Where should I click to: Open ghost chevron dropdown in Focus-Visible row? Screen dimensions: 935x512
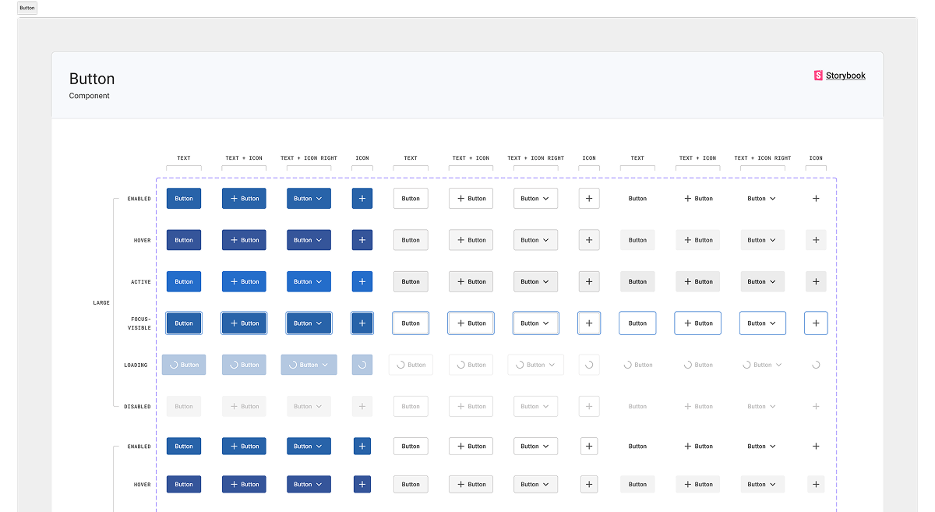click(762, 323)
